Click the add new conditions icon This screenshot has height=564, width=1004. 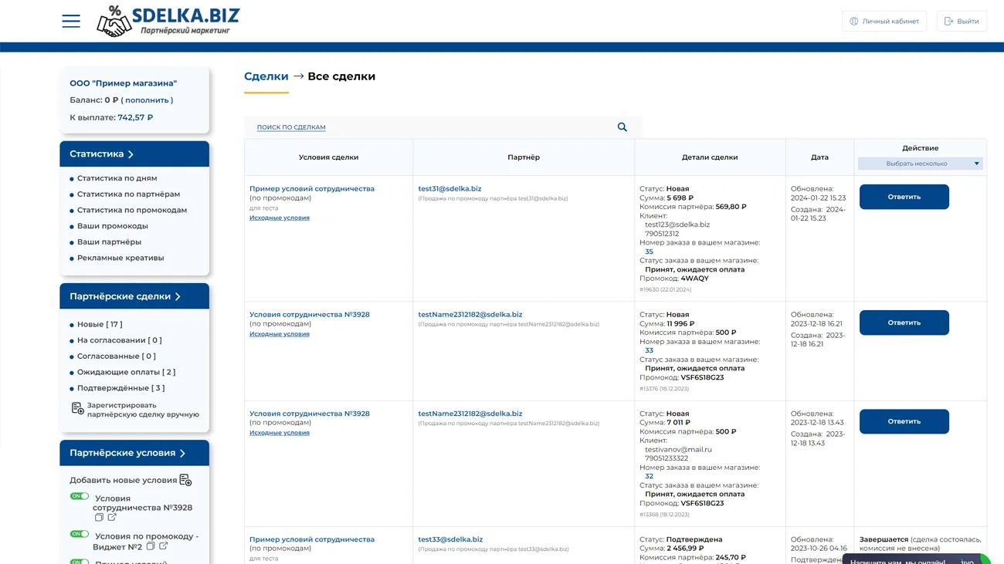tap(185, 481)
